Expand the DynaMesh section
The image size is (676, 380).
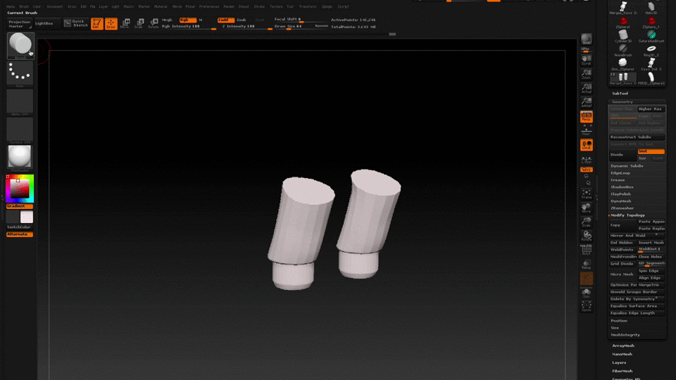621,201
